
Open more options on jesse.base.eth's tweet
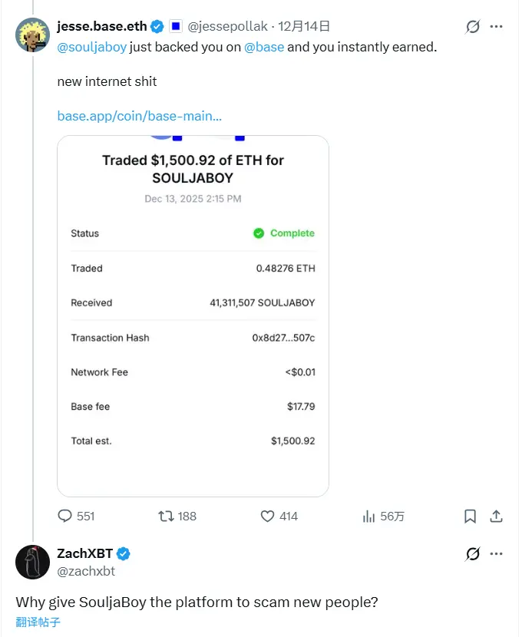pyautogui.click(x=496, y=27)
